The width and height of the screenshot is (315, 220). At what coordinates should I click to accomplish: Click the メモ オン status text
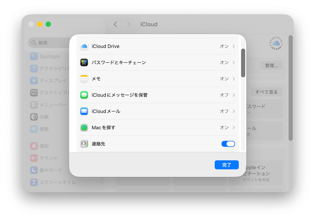[224, 79]
